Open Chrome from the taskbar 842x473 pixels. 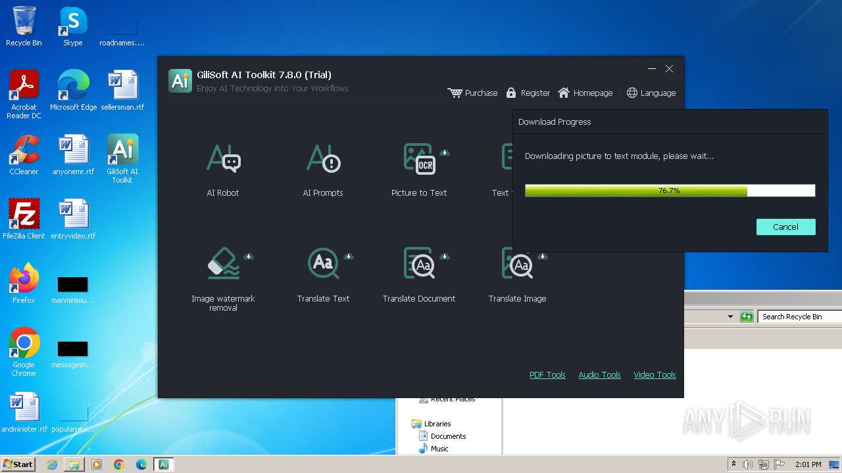click(119, 464)
